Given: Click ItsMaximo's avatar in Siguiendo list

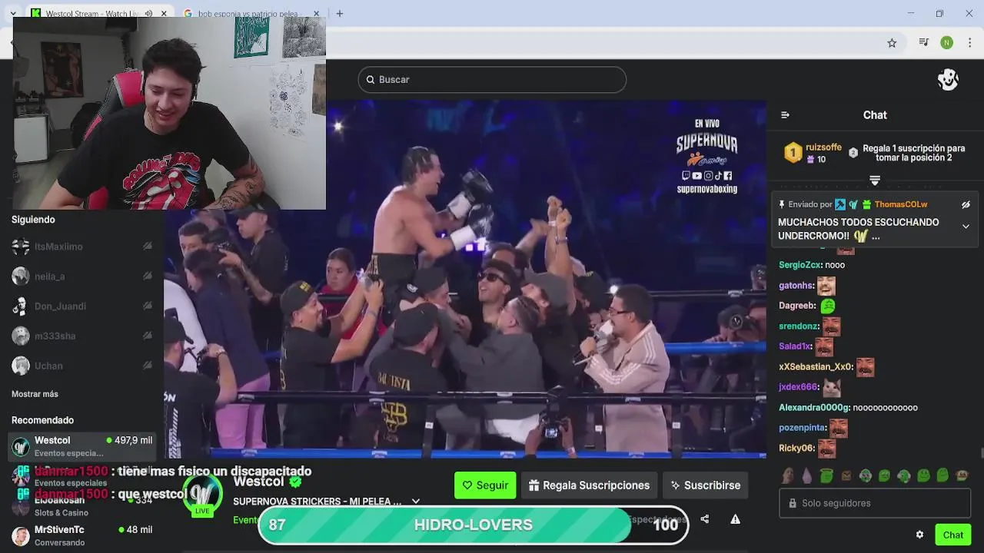Looking at the screenshot, I should pos(21,247).
